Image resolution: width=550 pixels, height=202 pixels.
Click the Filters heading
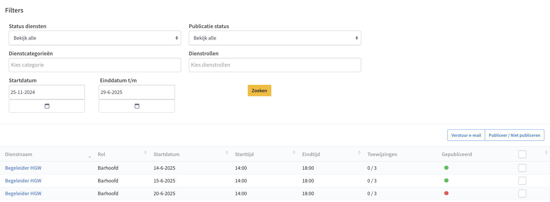(x=14, y=10)
